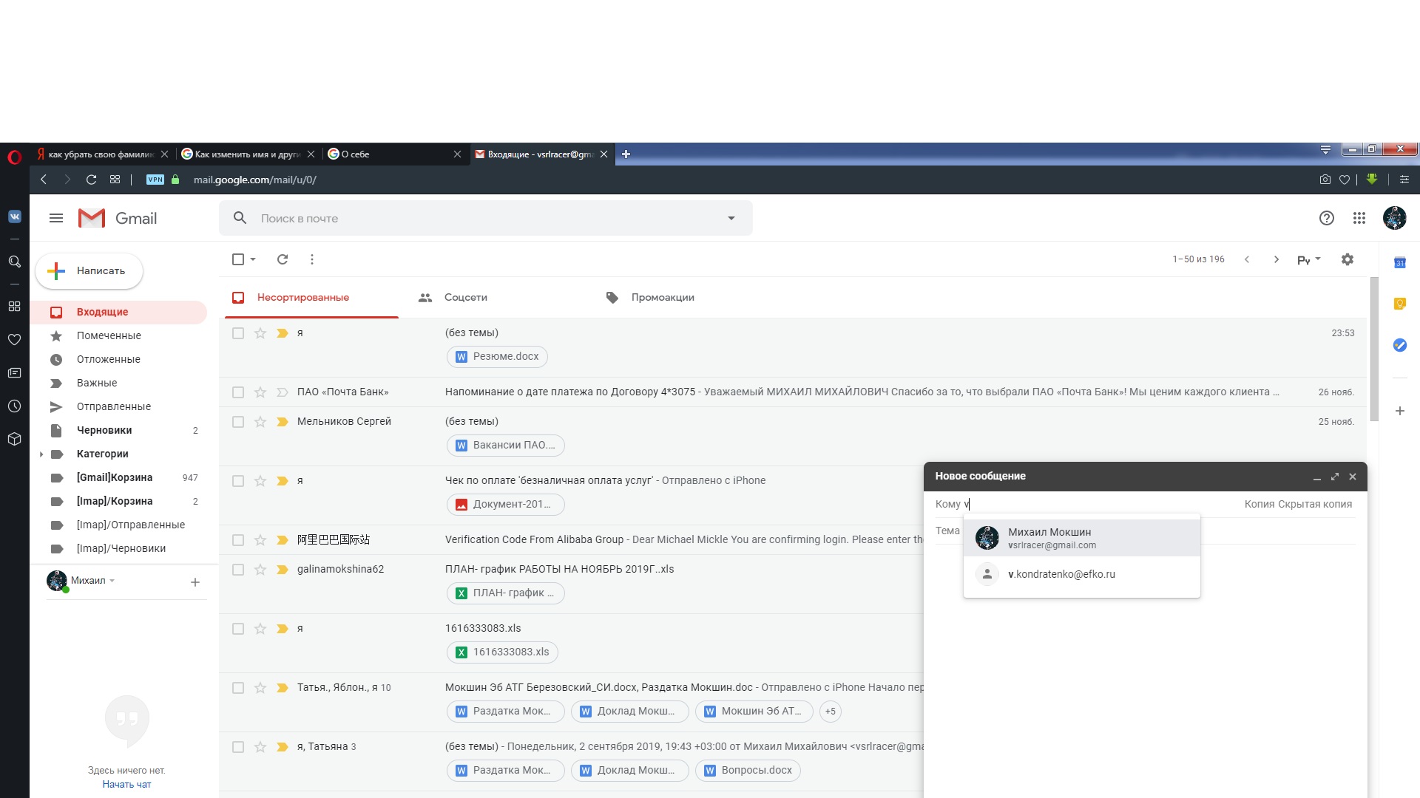Viewport: 1420px width, 798px height.
Task: Toggle the main menu hamburger icon
Action: [56, 218]
